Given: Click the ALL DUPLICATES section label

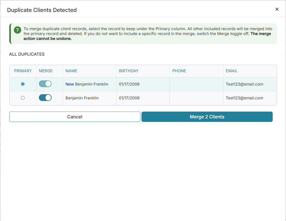Looking at the screenshot, I should click(27, 54).
